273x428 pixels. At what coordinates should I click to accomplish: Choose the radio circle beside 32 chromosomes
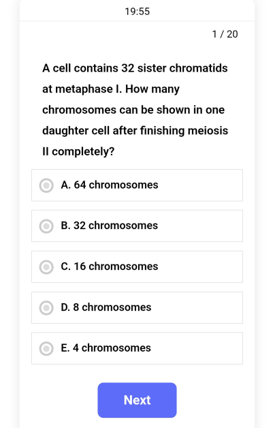tap(46, 226)
